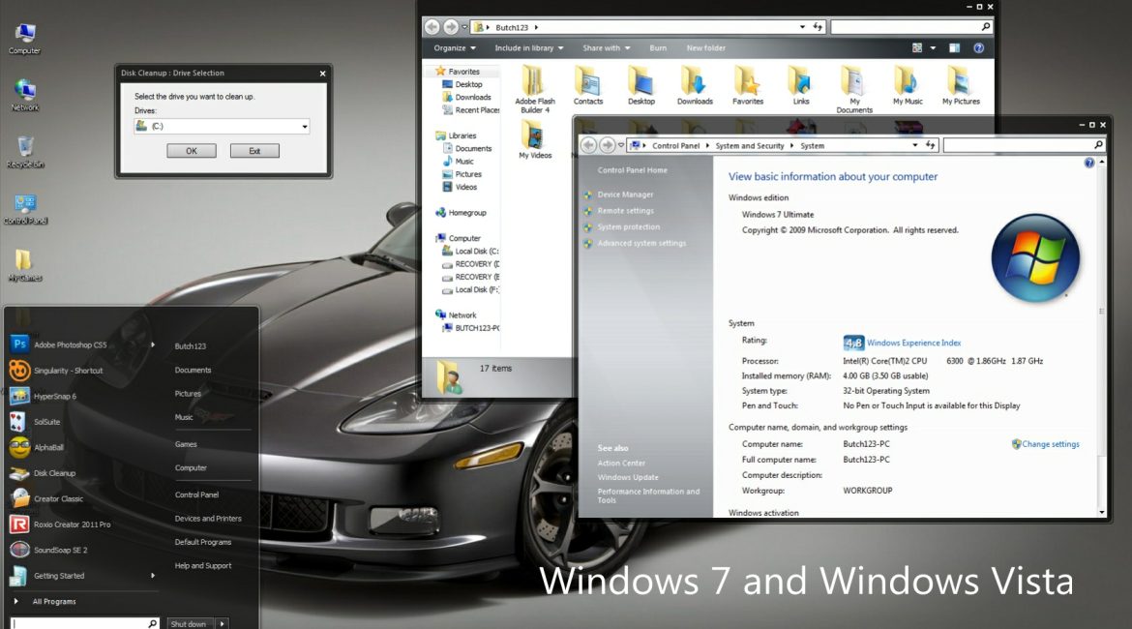Click the help icon in Butch123 toolbar

click(x=978, y=48)
